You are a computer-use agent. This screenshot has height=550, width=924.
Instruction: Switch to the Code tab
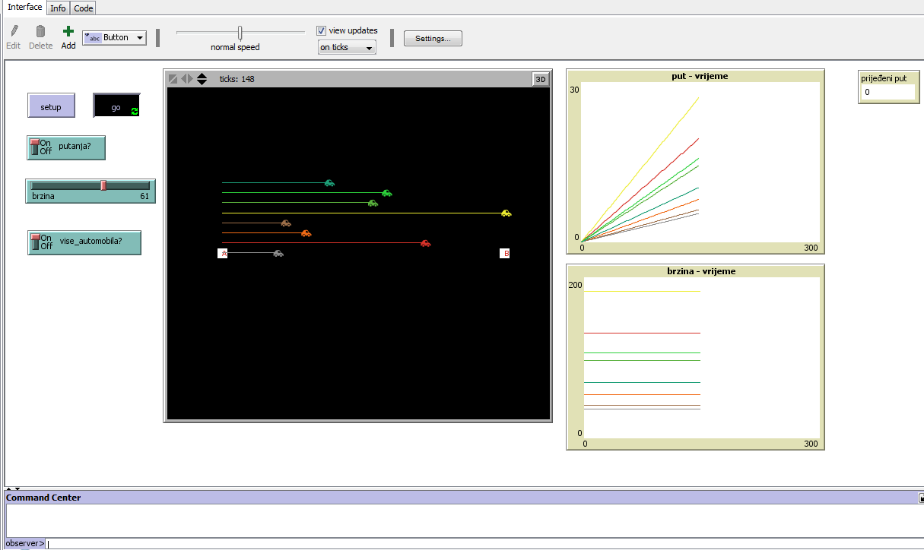click(84, 8)
